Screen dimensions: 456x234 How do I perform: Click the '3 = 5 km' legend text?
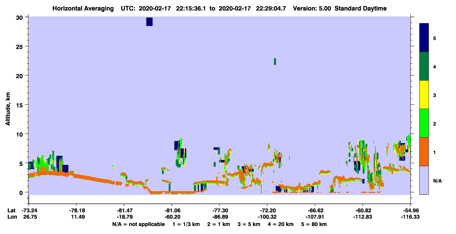249,224
